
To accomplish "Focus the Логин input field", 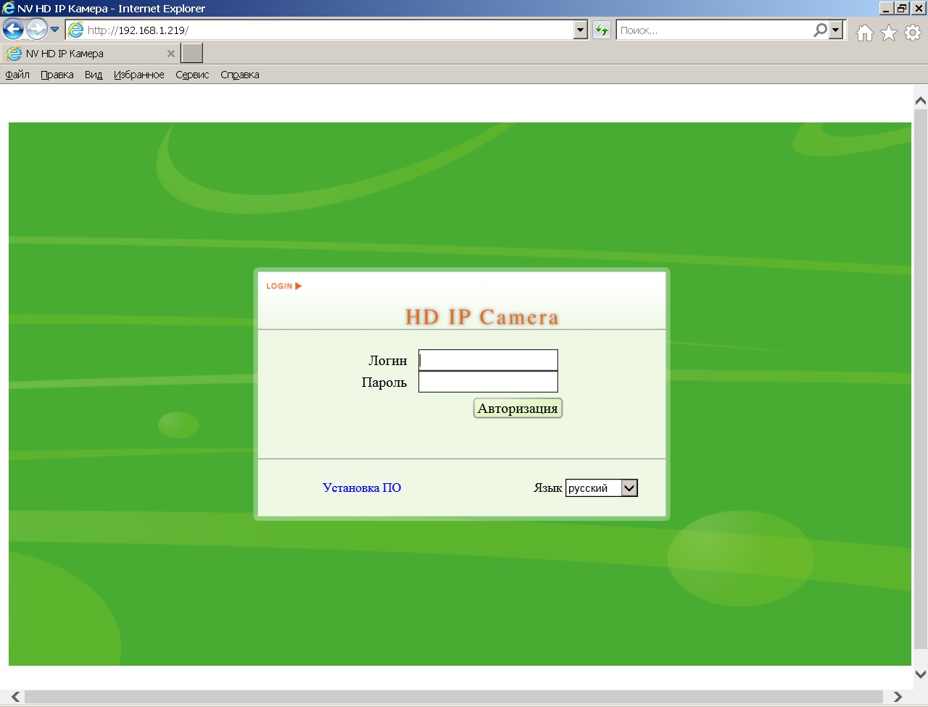I will 488,360.
